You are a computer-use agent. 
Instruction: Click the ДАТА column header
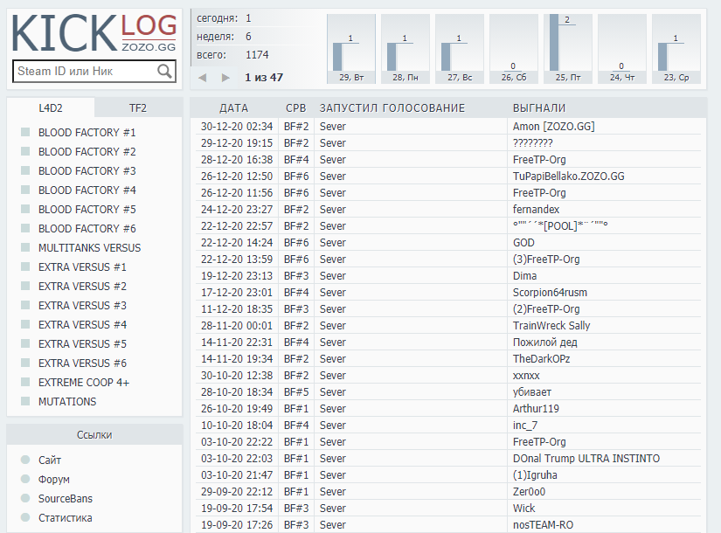point(233,108)
